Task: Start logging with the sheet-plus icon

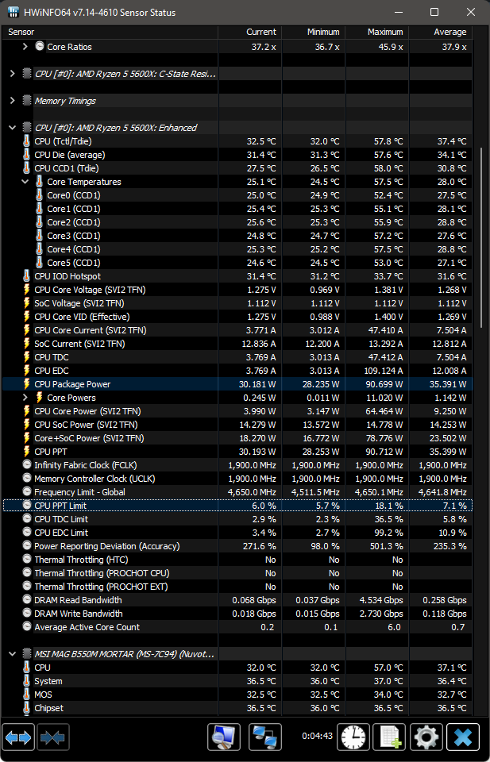Action: click(x=389, y=737)
